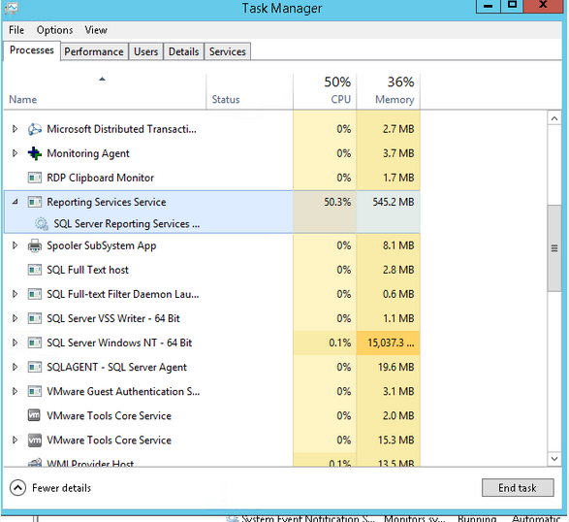This screenshot has width=569, height=522.
Task: Click Fewer details link
Action: click(62, 488)
